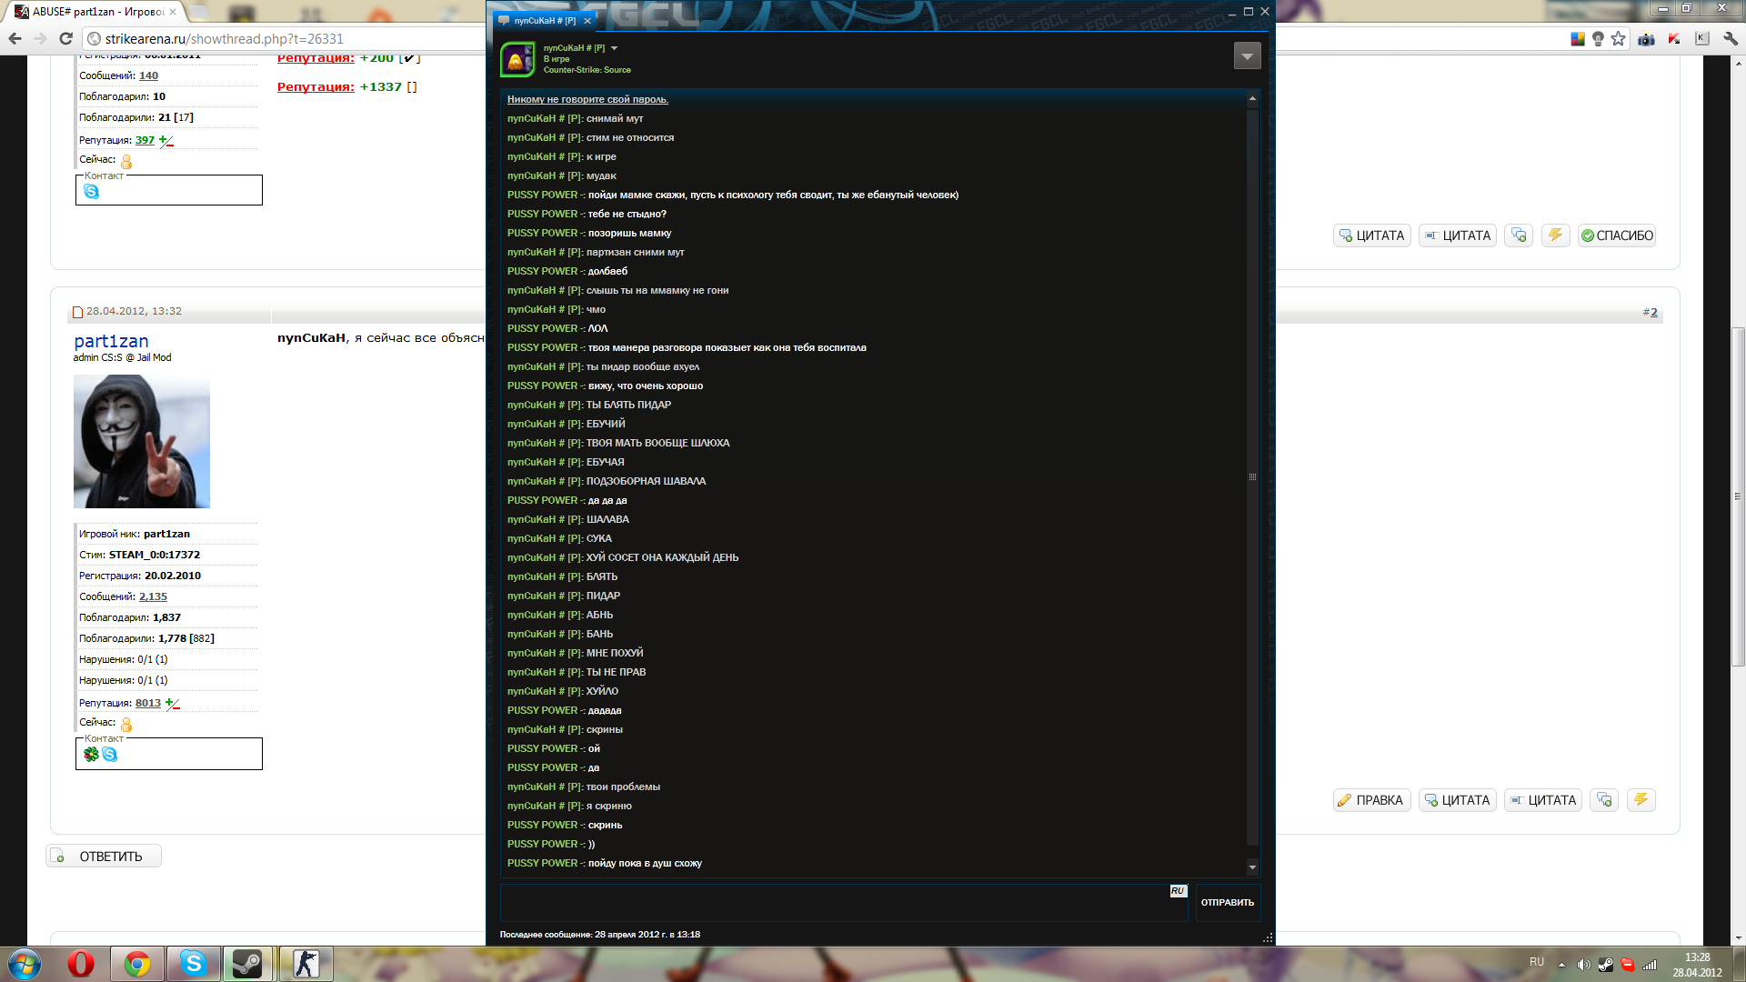Open the camera screenshot extension
The width and height of the screenshot is (1746, 982).
point(1646,38)
